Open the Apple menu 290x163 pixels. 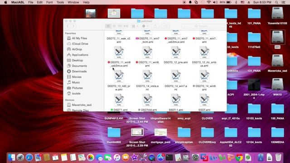[x=5, y=2]
